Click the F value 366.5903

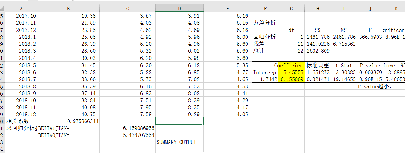point(370,37)
